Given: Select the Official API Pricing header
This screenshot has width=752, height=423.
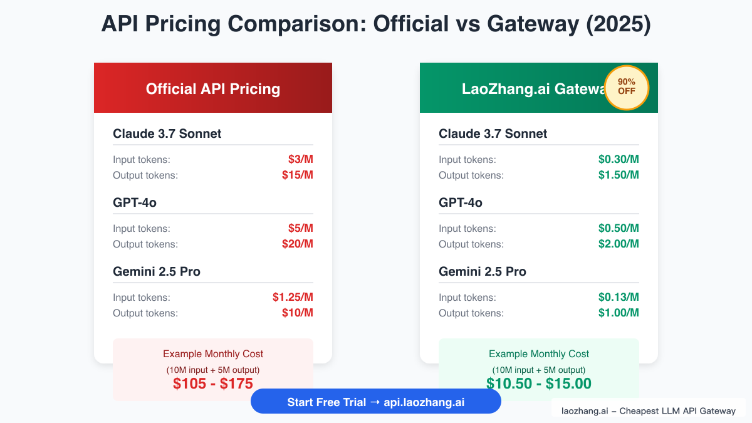Looking at the screenshot, I should tap(213, 88).
